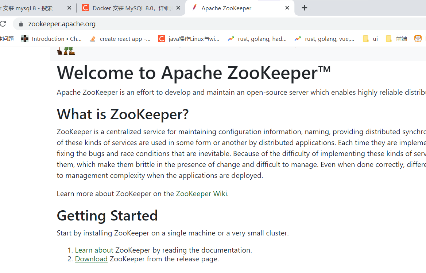Click the ZooKeeper logo image
The height and width of the screenshot is (273, 426).
66,51
